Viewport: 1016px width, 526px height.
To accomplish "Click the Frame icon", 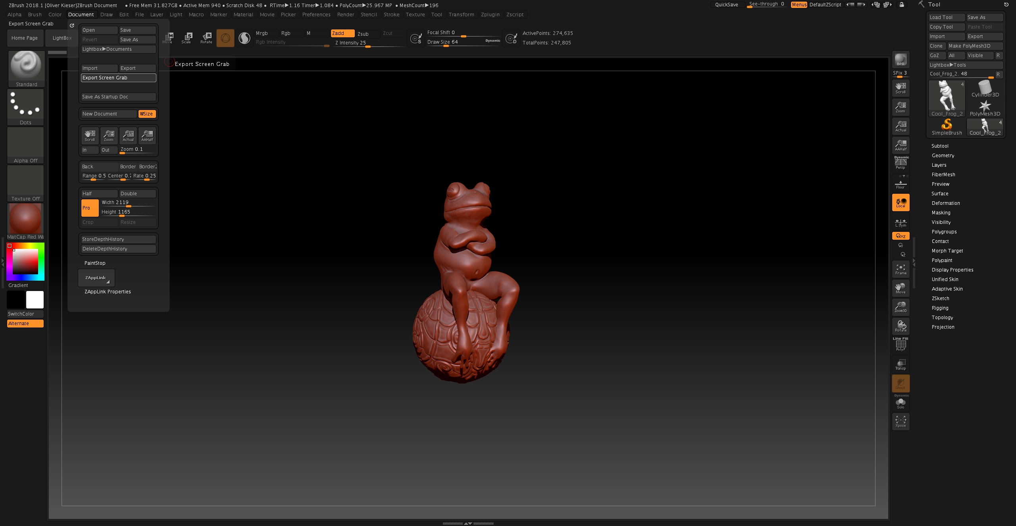I will [901, 269].
